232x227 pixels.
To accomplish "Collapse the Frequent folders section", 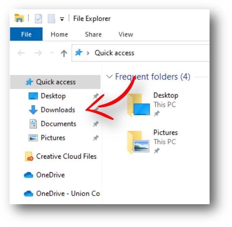I will [x=109, y=77].
